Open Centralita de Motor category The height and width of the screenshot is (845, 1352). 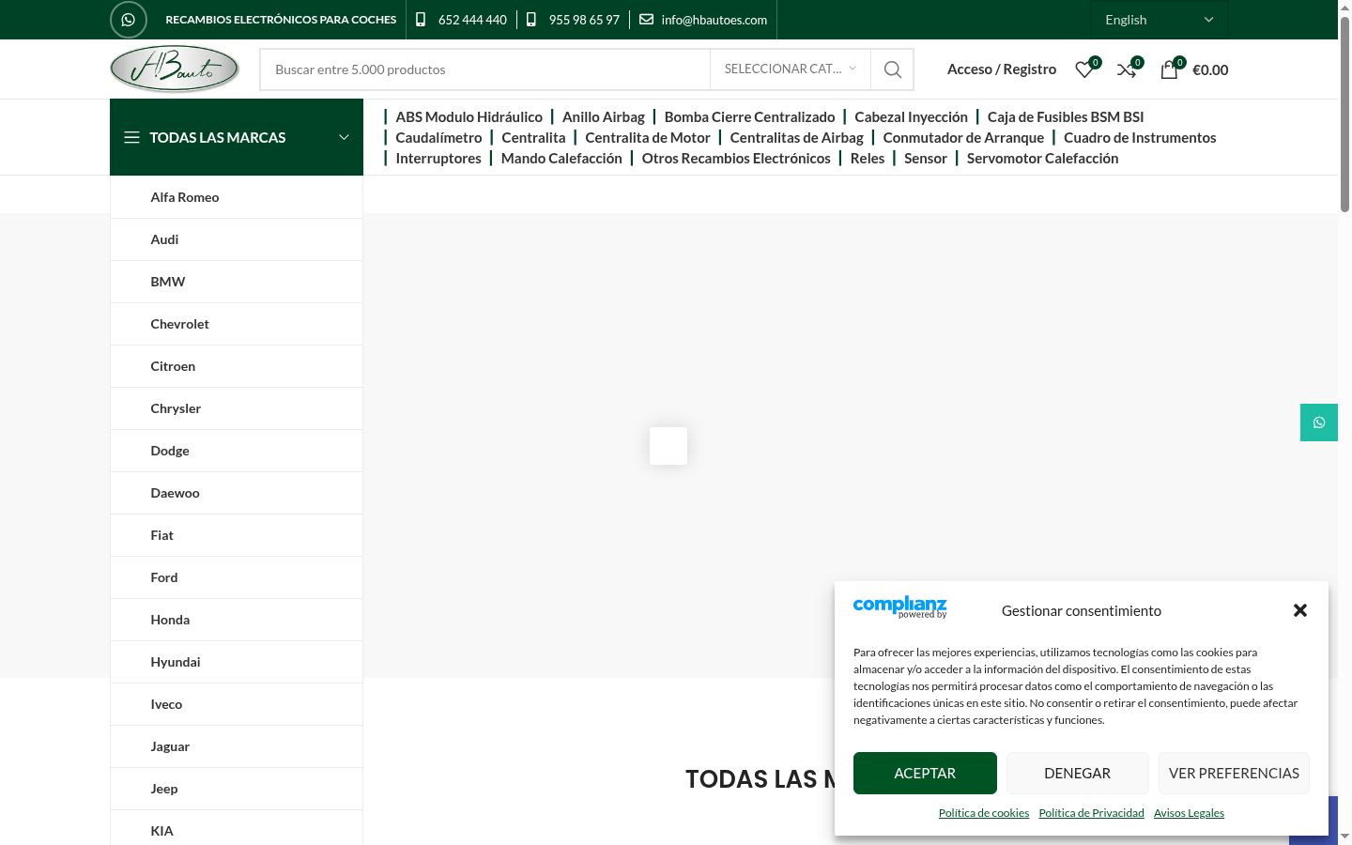click(x=648, y=137)
